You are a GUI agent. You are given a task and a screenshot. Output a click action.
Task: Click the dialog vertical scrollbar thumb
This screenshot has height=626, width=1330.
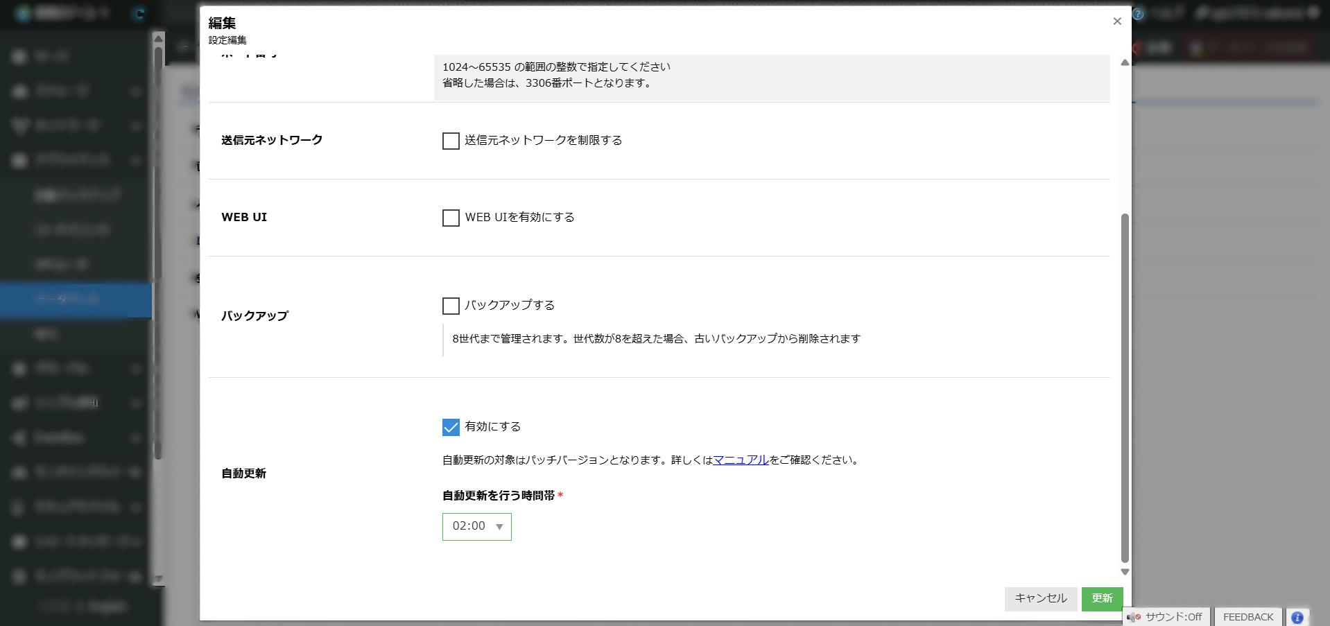[1125, 388]
